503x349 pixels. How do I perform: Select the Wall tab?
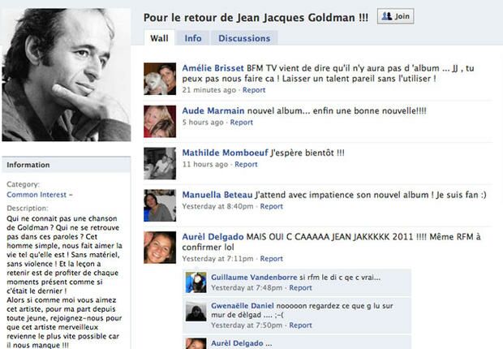click(159, 38)
